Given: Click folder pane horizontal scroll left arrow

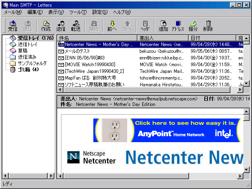Looking at the screenshot, I should point(6,176).
